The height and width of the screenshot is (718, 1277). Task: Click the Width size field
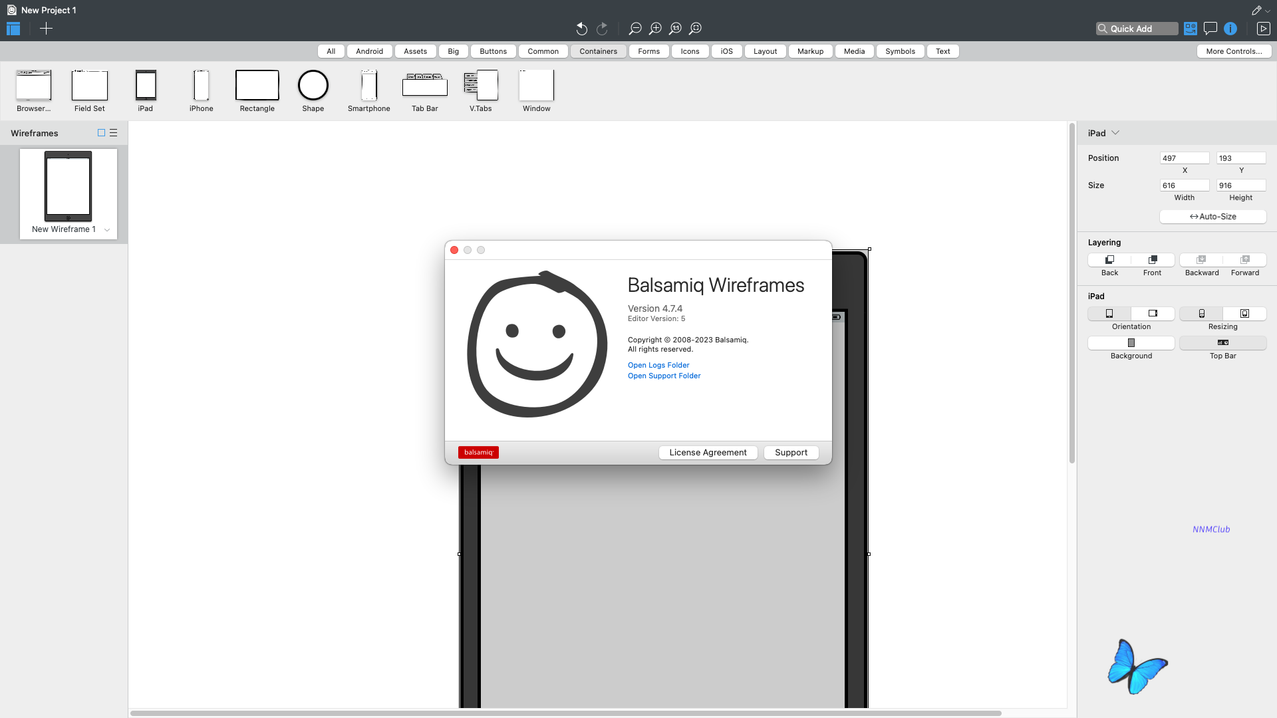click(1185, 185)
